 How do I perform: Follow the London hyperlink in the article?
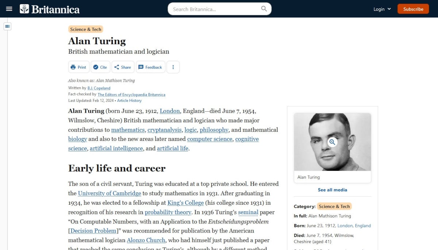[x=170, y=111]
